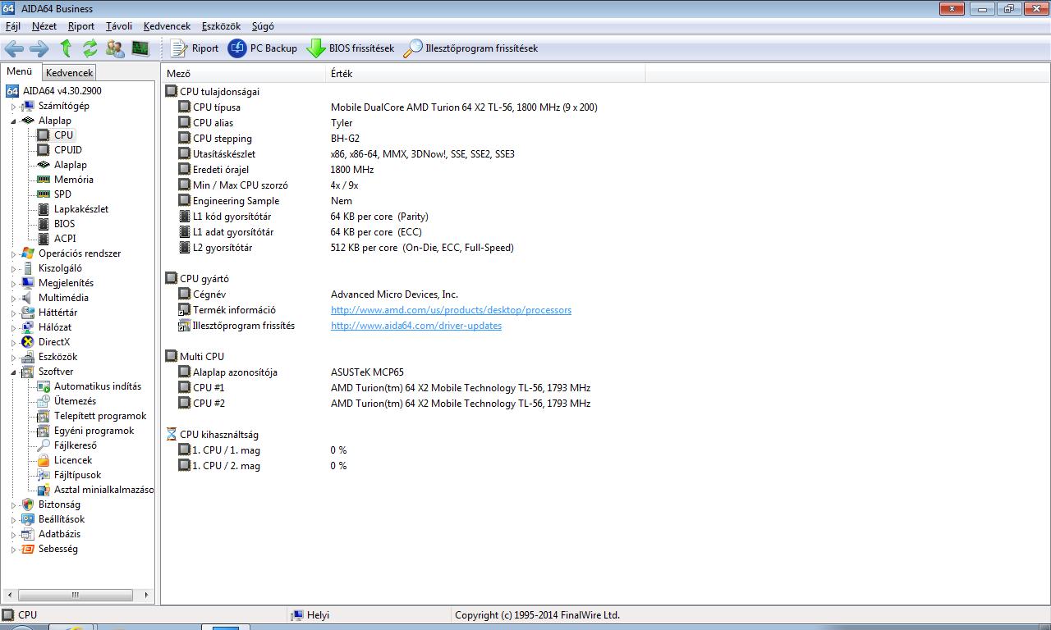Open the green monitor graph toolbar icon
Viewport: 1051px width, 630px height.
(x=140, y=48)
